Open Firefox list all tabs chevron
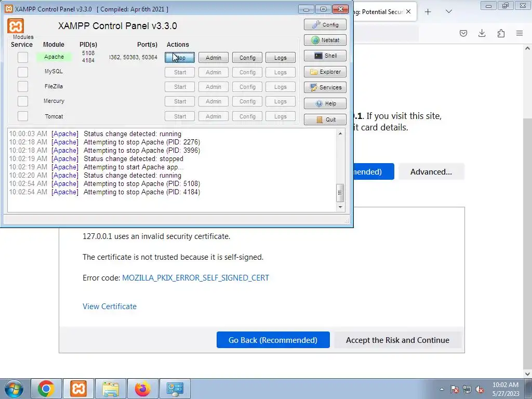 [x=448, y=12]
